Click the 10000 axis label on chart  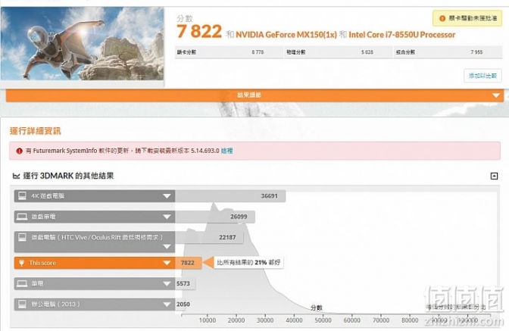(208, 320)
